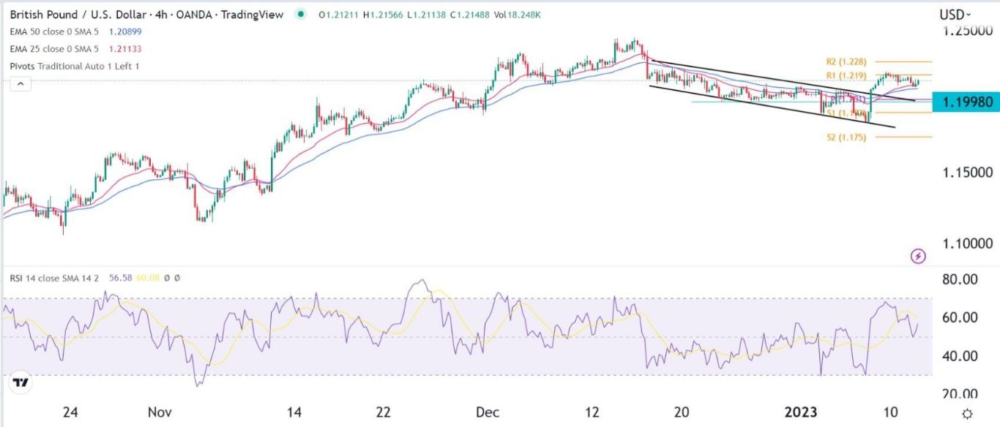Click the Dec label on time axis
1000x427 pixels.
pos(487,412)
